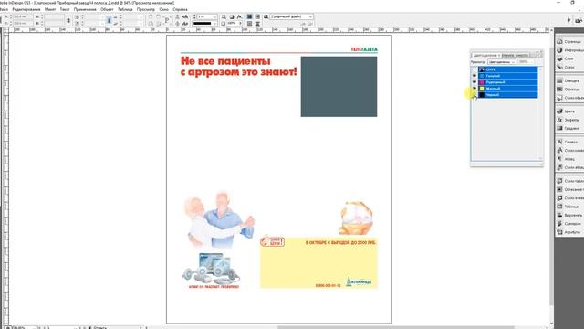
Task: Open the Paragraph panel (Абзац) icon
Action: pos(559,159)
